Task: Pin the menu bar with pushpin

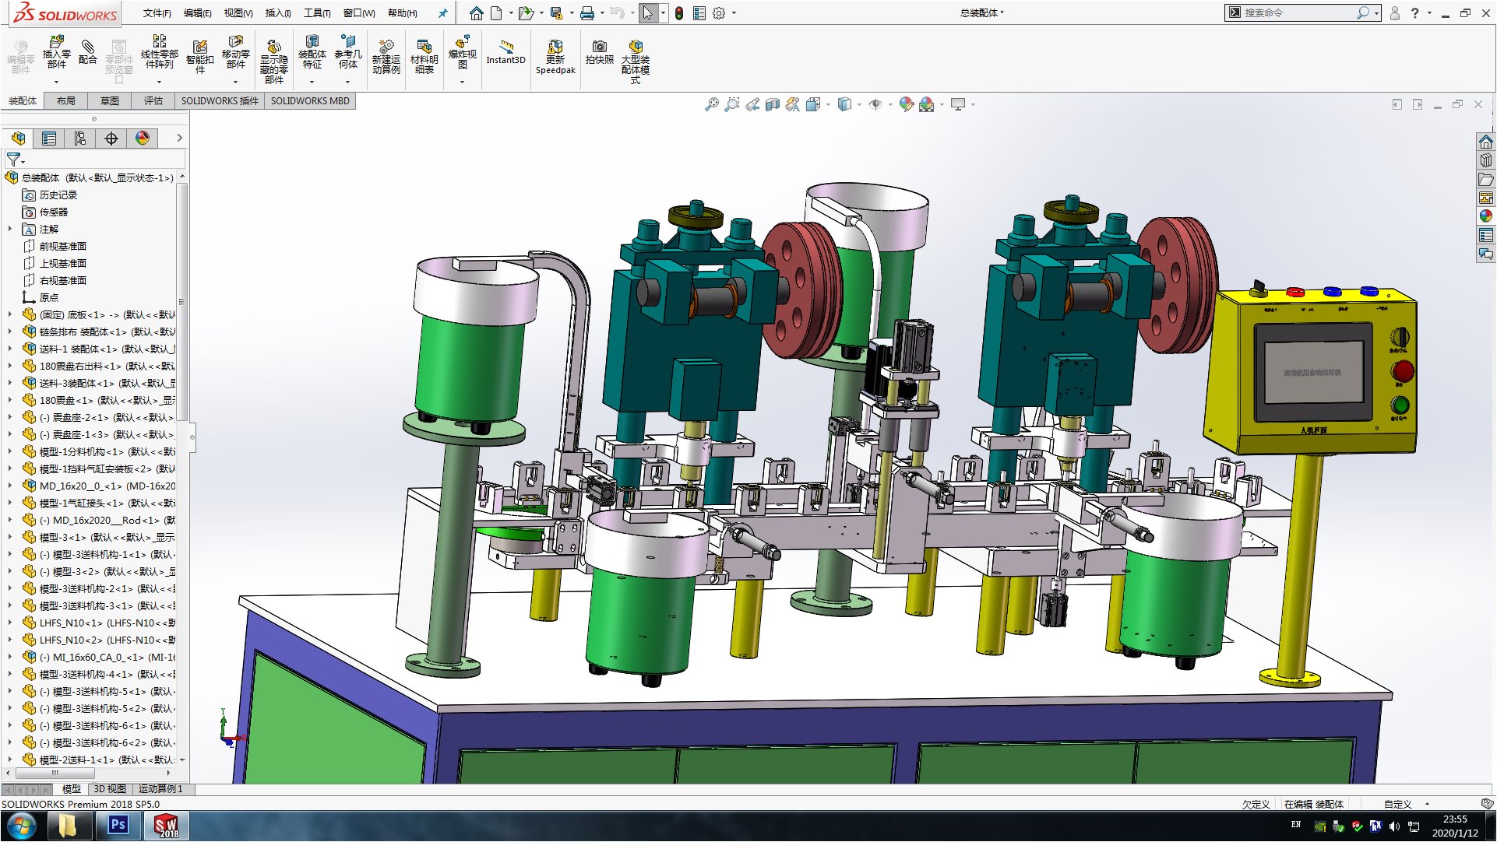Action: point(442,13)
